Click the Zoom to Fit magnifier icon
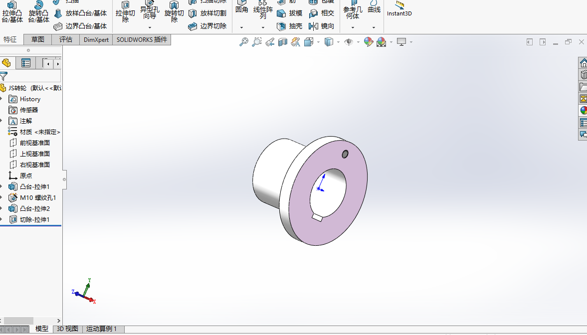The image size is (587, 335). [244, 42]
